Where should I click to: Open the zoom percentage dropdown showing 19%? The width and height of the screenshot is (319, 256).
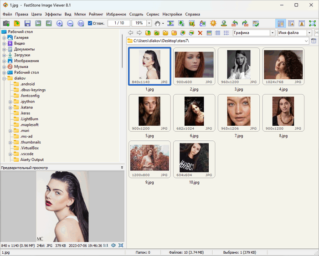point(149,23)
